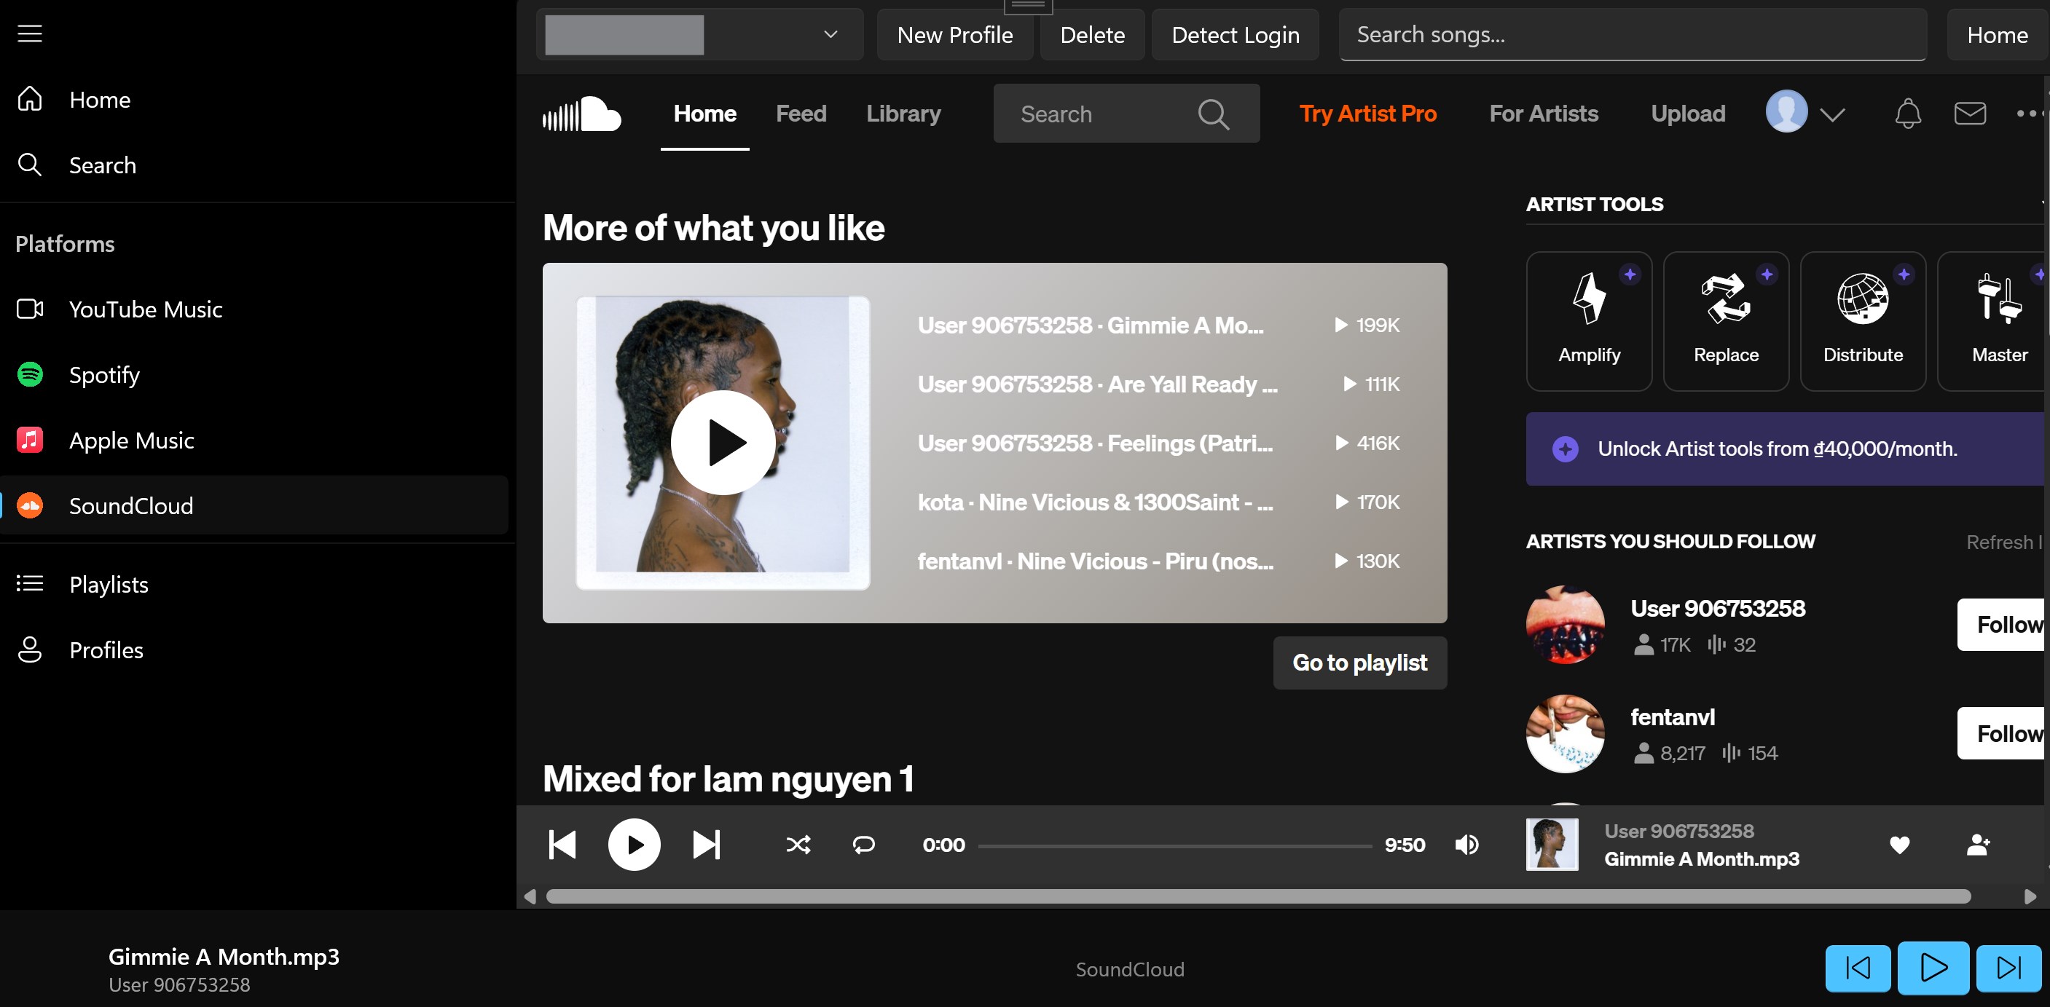Refresh artists you should follow
The width and height of the screenshot is (2050, 1007).
tap(2003, 542)
